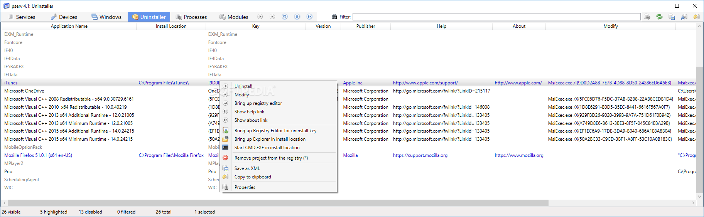Click the horizontal scrollbar right arrow
The height and width of the screenshot is (217, 704).
pos(693,203)
